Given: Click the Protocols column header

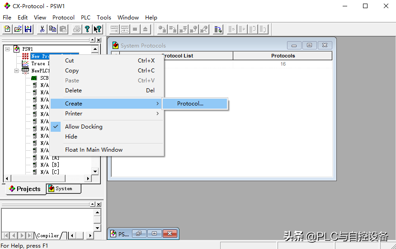Looking at the screenshot, I should coord(283,56).
